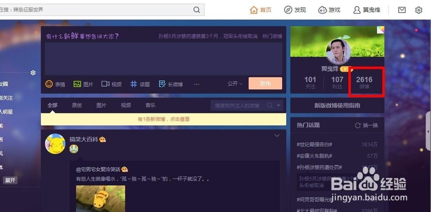The width and height of the screenshot is (431, 212).
Task: Open 孙杨5月涉禁药 headline link
Action: click(208, 36)
